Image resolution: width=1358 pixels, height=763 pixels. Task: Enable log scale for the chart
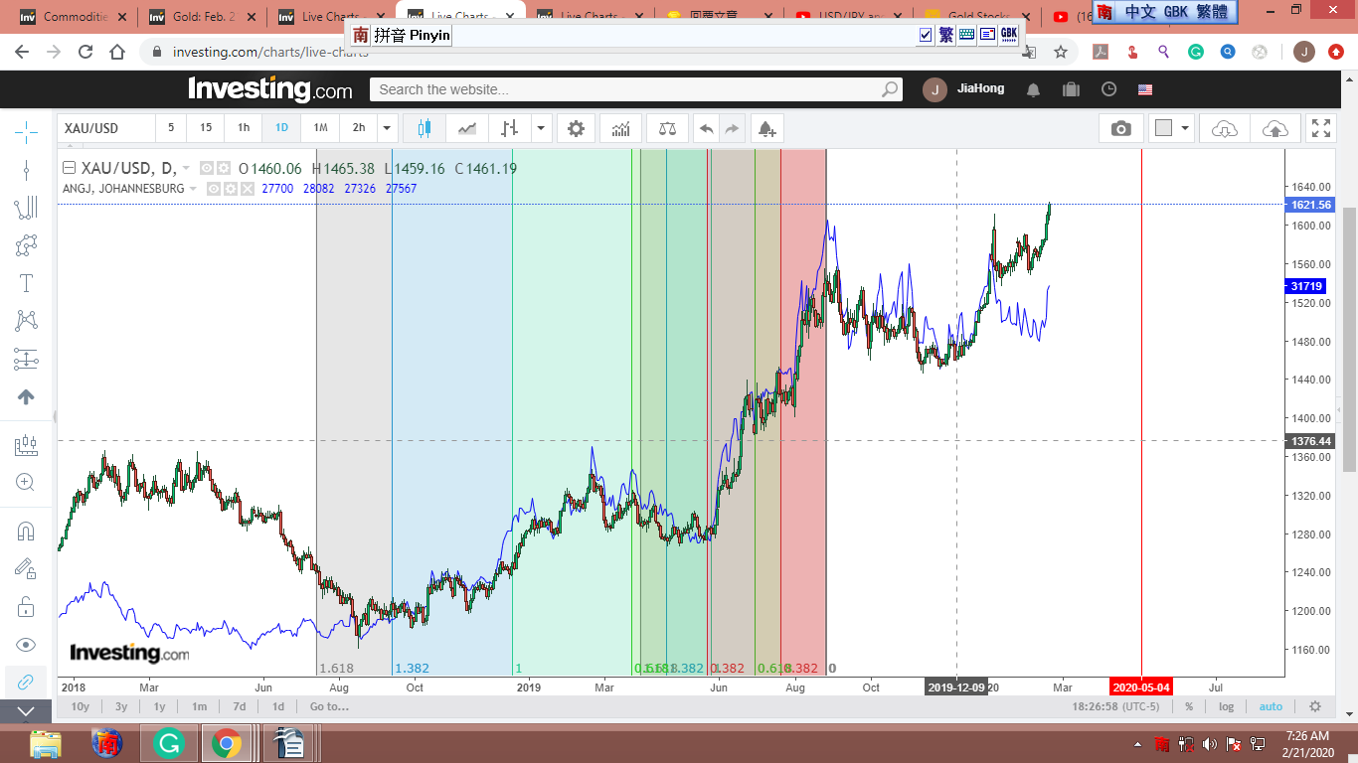(x=1226, y=706)
